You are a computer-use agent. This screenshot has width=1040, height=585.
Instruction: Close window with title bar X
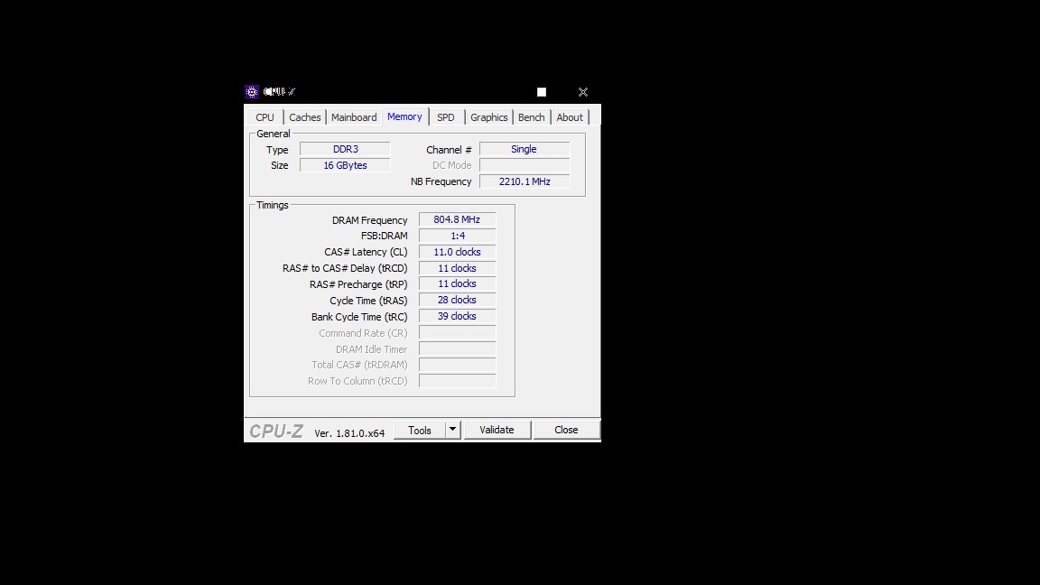click(x=583, y=92)
